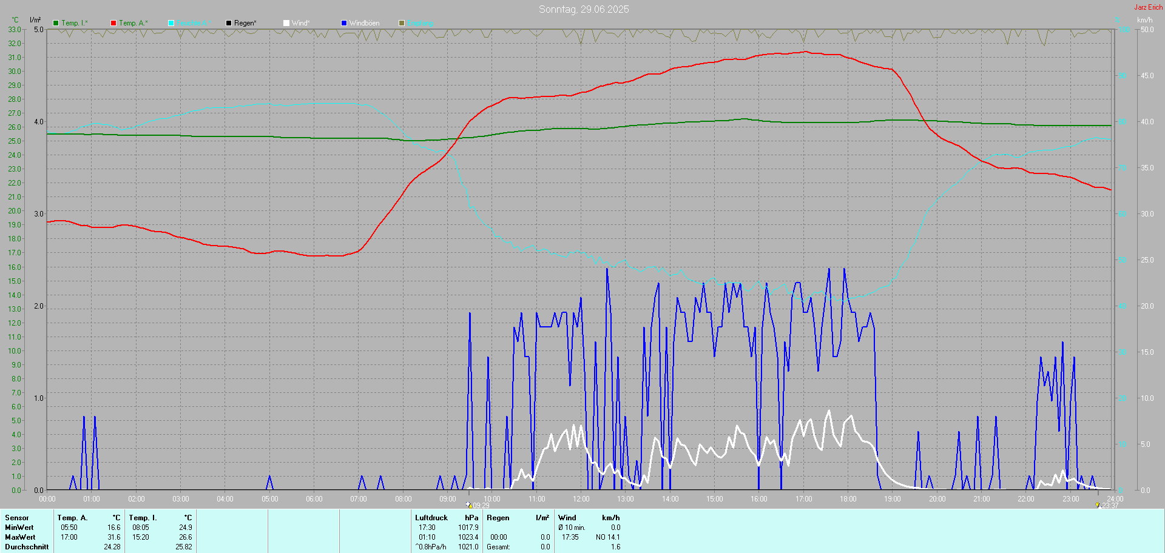Click the 'Wind' column header in the table

[x=567, y=518]
